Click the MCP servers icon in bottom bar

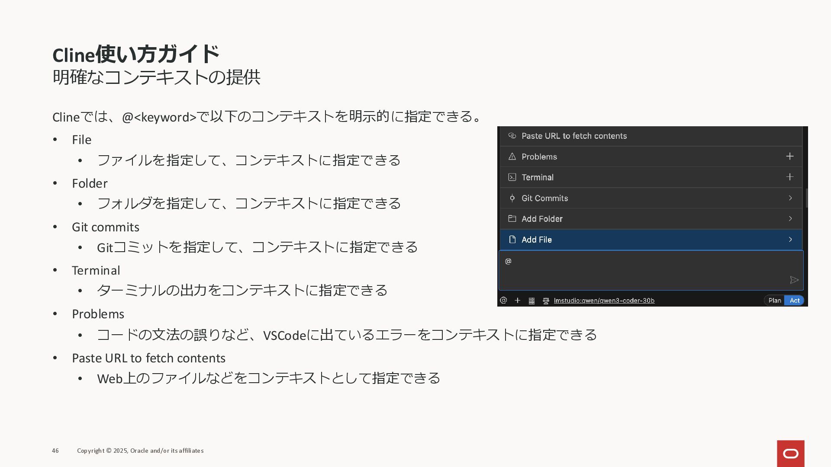click(x=531, y=301)
